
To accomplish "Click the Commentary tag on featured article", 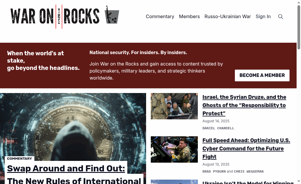I will click(x=19, y=159).
